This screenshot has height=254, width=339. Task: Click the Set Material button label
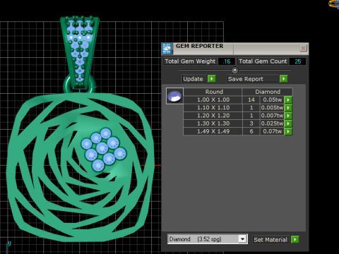click(271, 240)
